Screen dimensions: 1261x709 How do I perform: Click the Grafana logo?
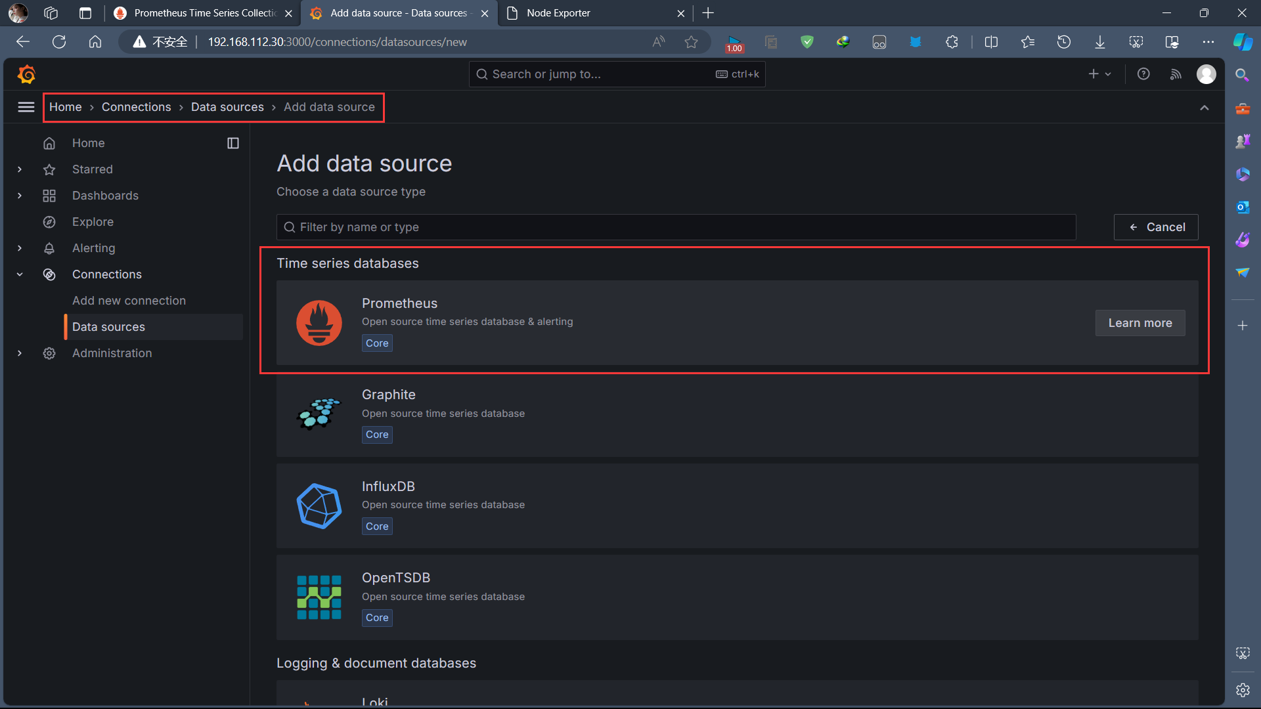(x=26, y=74)
